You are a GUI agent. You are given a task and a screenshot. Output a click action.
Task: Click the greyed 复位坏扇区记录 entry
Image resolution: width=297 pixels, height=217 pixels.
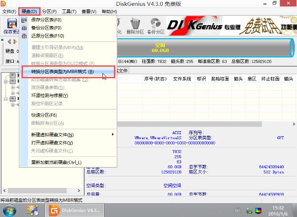[68, 104]
